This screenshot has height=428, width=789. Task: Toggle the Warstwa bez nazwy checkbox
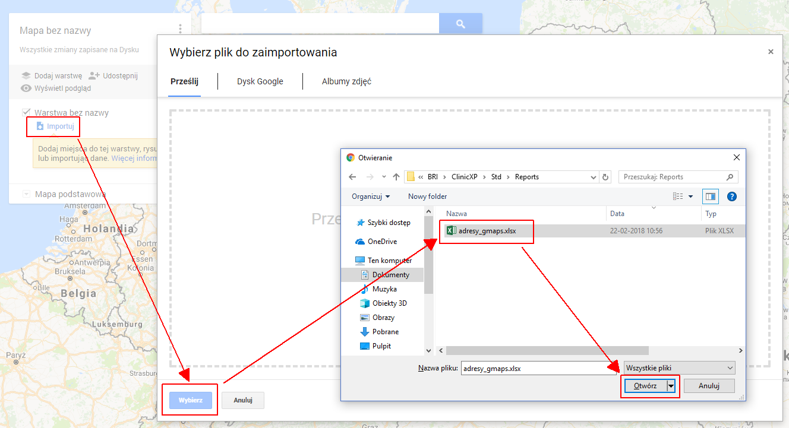(x=26, y=112)
